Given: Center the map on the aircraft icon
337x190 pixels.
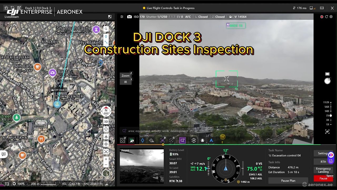Looking at the screenshot, I should (106, 136).
